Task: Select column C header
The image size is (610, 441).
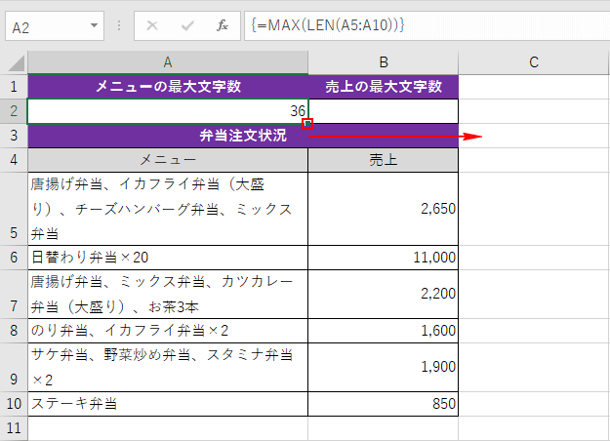Action: click(x=534, y=62)
